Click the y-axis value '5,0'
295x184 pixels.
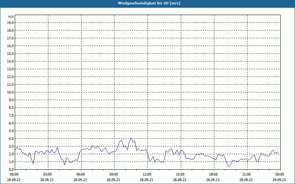11,131
